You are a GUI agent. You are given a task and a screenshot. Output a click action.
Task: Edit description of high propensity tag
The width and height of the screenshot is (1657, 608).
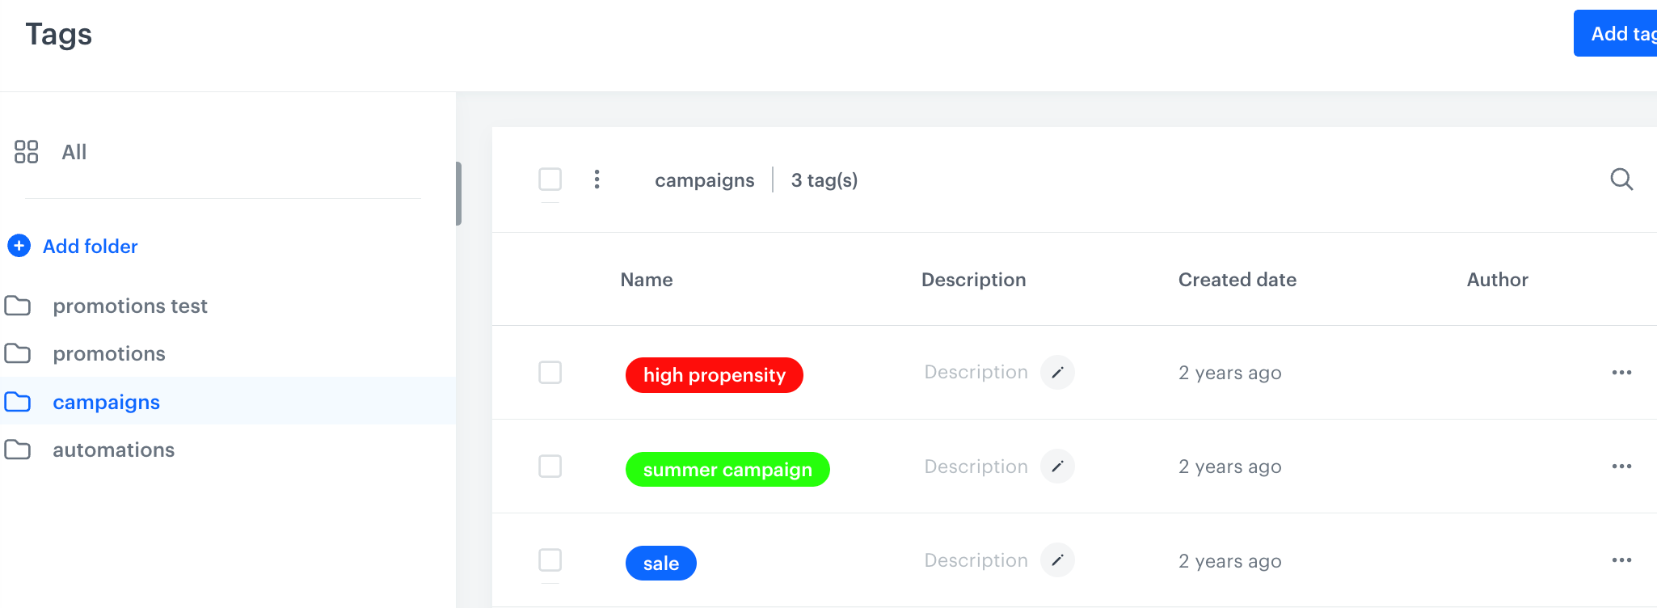(1057, 373)
